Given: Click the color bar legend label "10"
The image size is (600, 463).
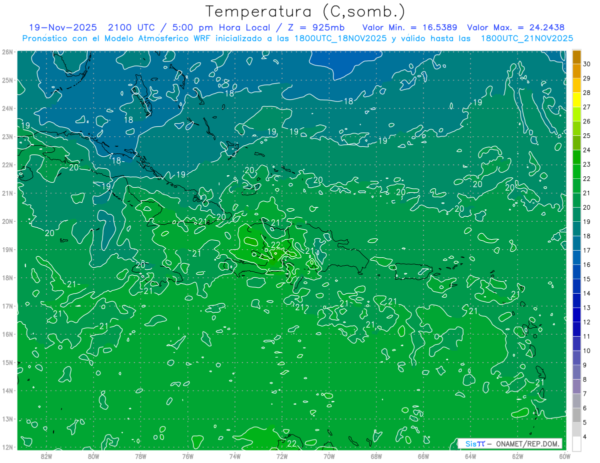Looking at the screenshot, I should click(x=587, y=351).
